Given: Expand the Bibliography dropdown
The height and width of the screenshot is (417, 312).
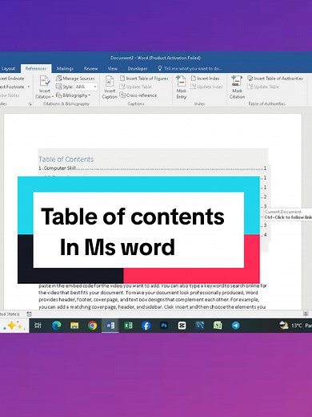Looking at the screenshot, I should pyautogui.click(x=74, y=95).
